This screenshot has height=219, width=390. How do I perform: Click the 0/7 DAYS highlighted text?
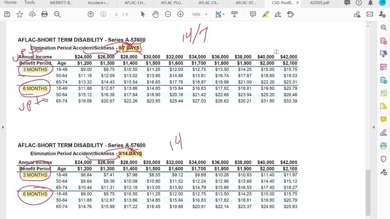tap(129, 48)
